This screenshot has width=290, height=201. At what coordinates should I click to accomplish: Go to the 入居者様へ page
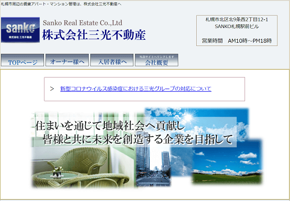pos(112,60)
